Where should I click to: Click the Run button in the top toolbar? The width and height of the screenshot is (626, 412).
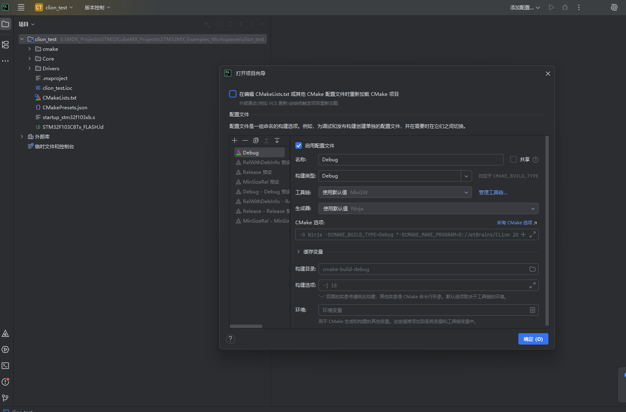tap(551, 7)
